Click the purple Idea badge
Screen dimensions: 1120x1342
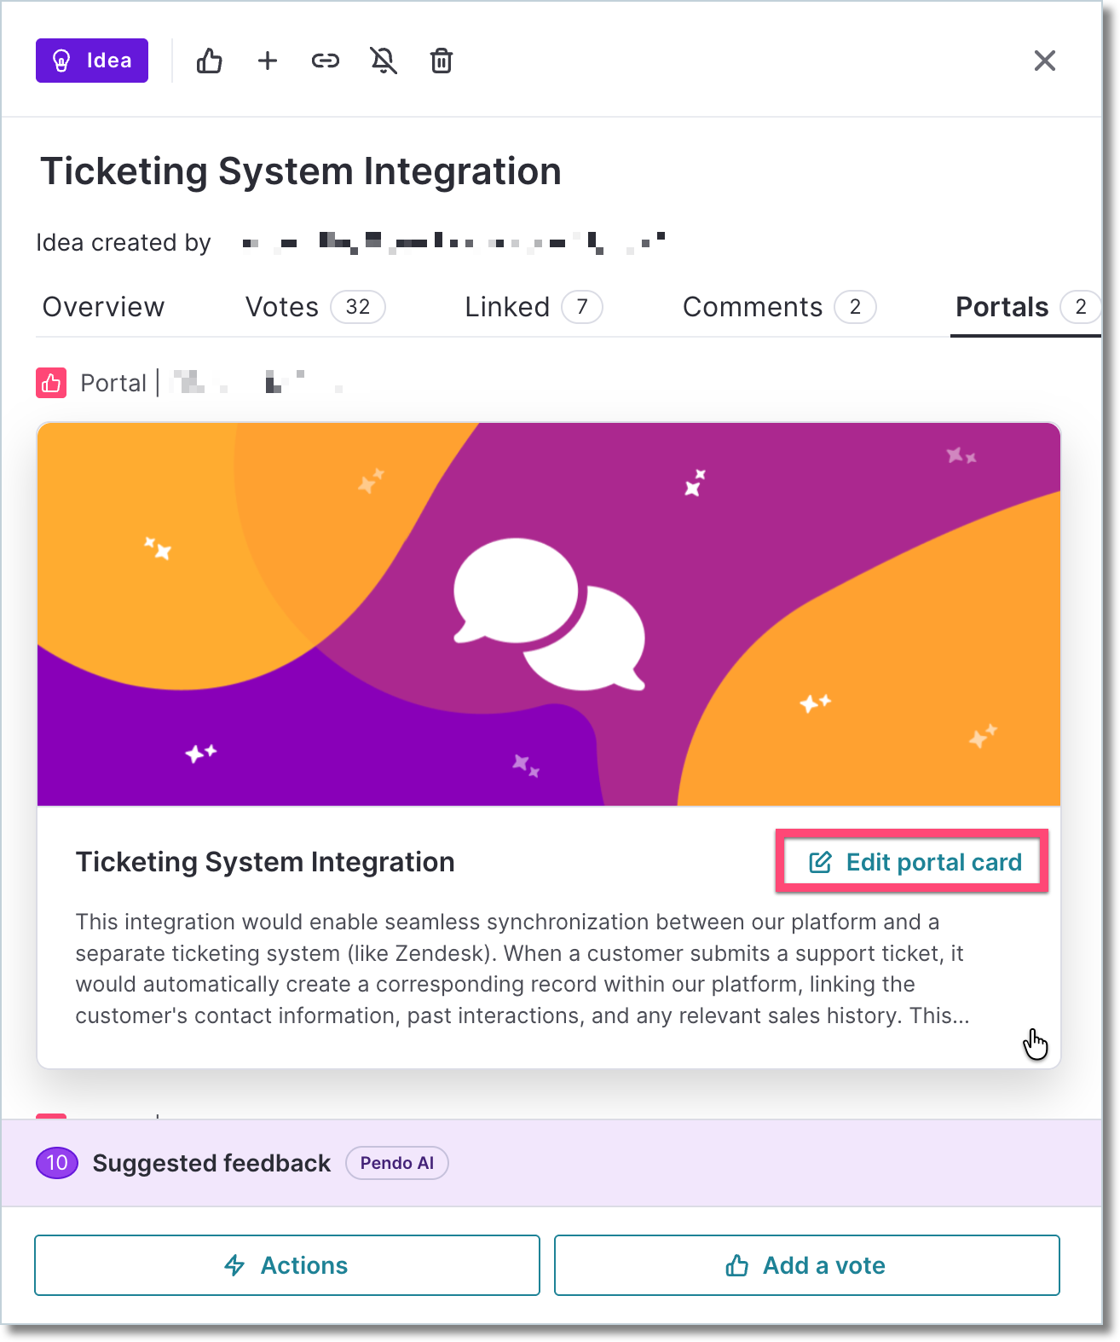pyautogui.click(x=92, y=61)
